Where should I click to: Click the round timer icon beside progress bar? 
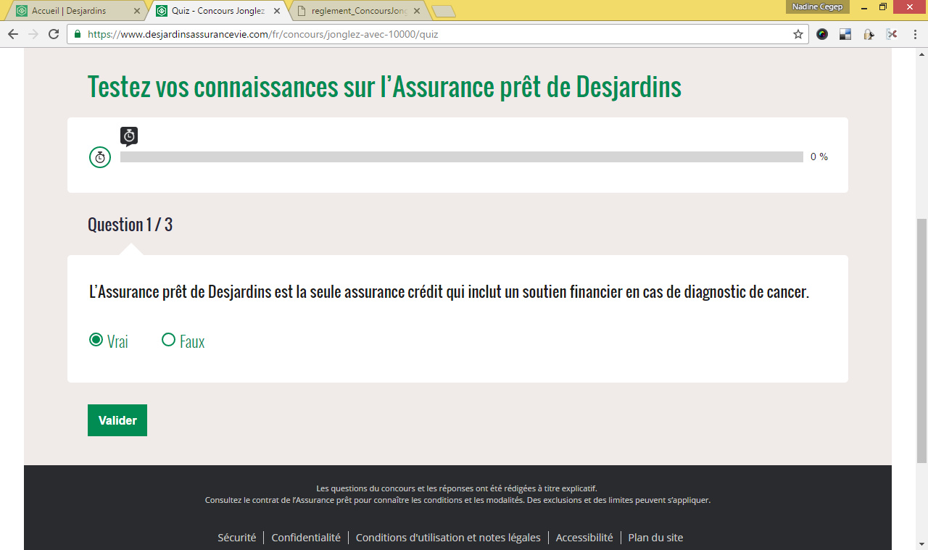(x=100, y=157)
